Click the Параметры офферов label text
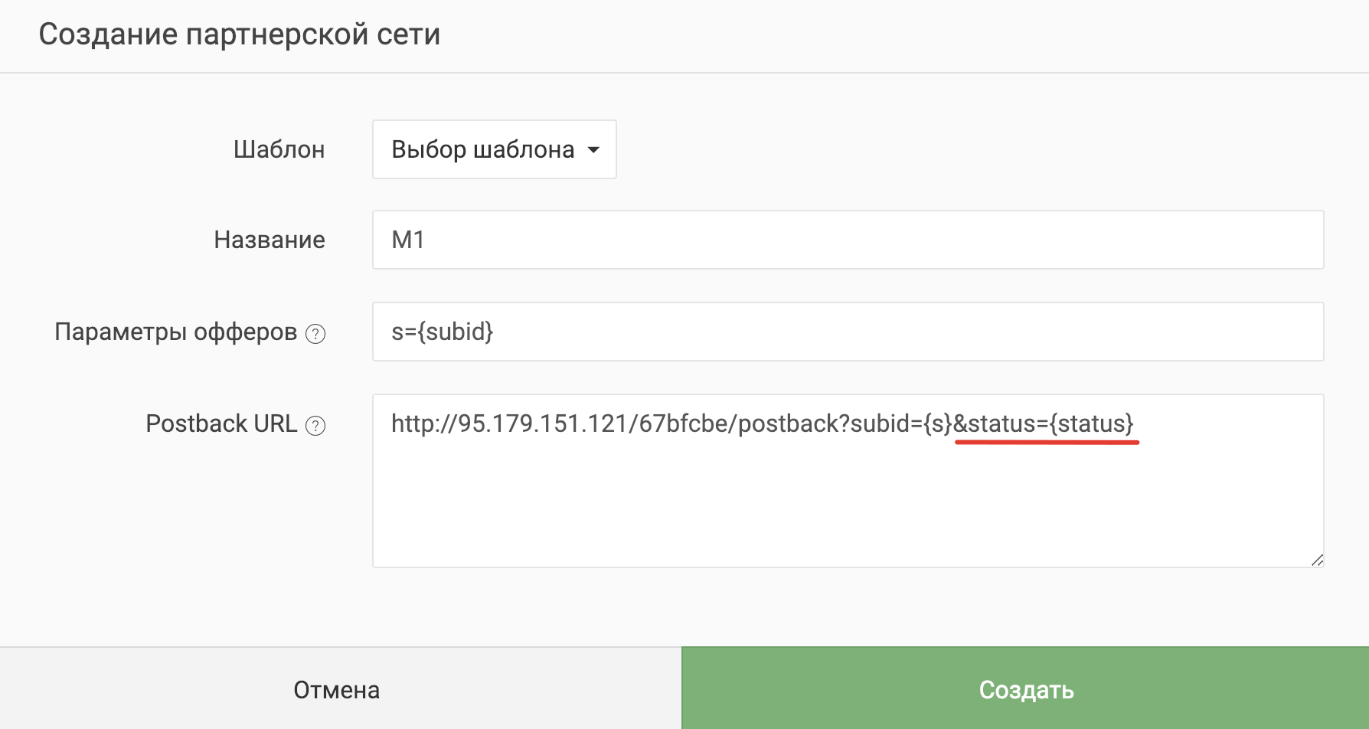 pos(176,332)
